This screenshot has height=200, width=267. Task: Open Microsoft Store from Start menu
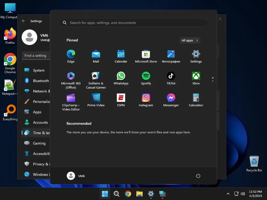point(146,57)
